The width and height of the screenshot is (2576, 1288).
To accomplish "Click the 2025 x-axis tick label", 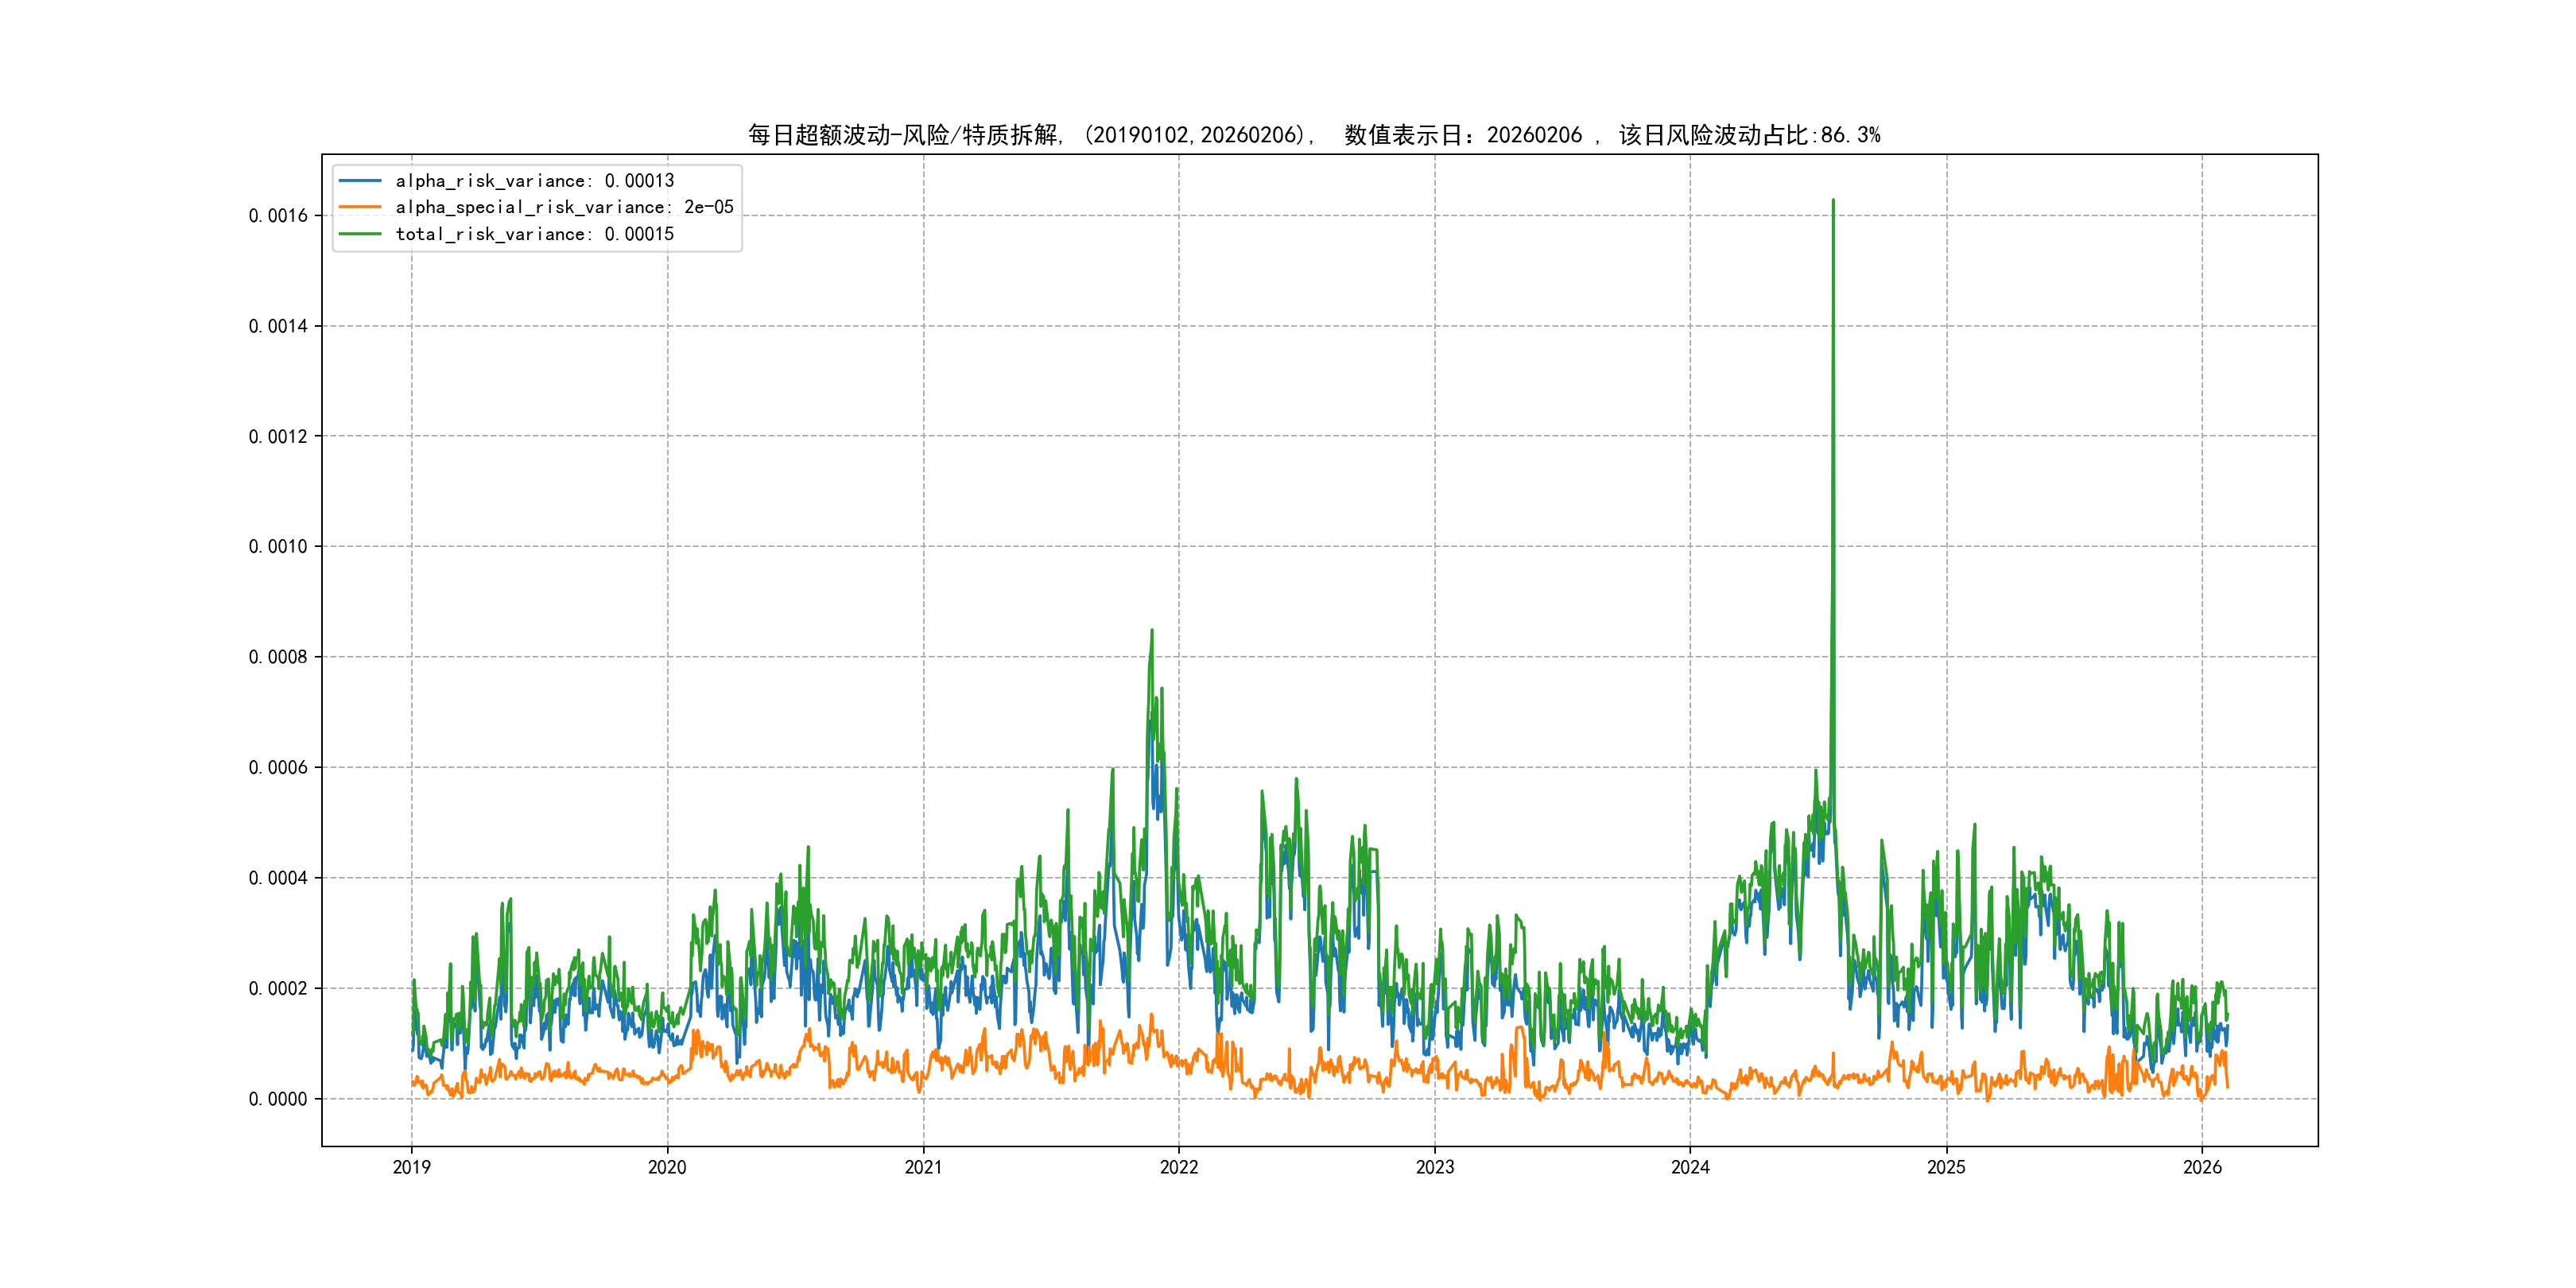I will point(1946,1167).
